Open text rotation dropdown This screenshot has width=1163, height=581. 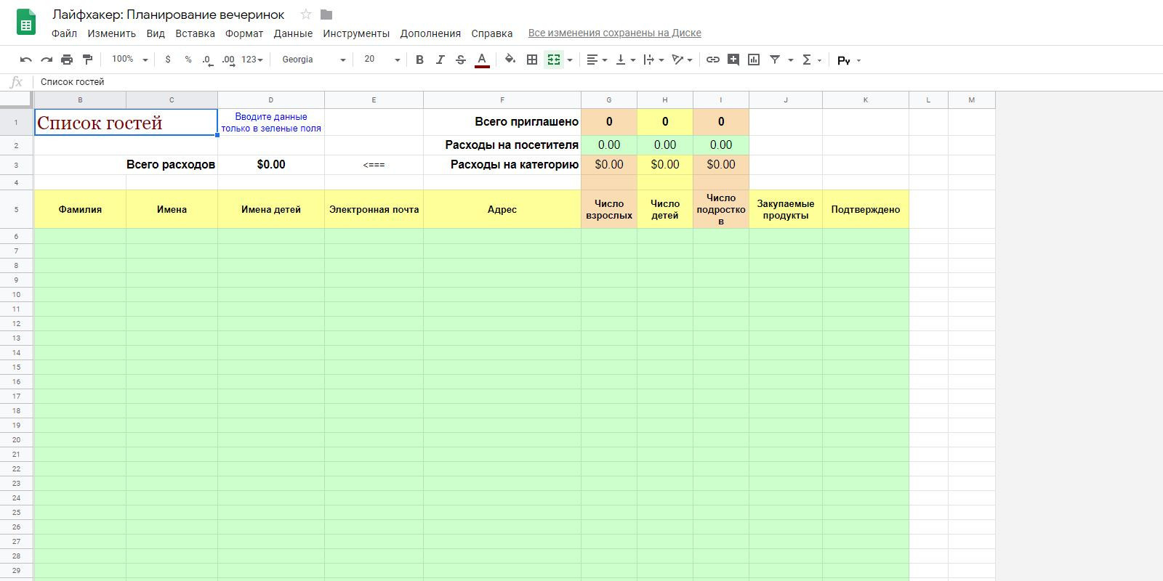(682, 60)
